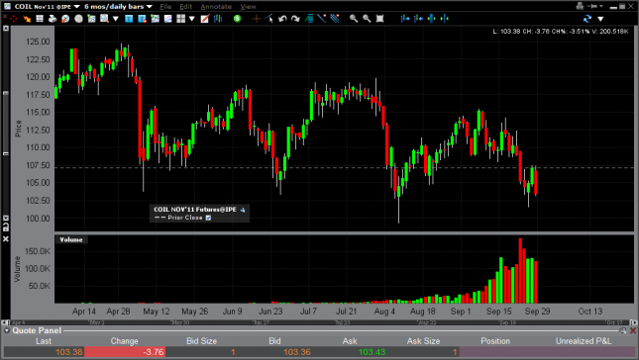639x360 pixels.
Task: Click the magnifier chart search icon
Action: click(104, 19)
